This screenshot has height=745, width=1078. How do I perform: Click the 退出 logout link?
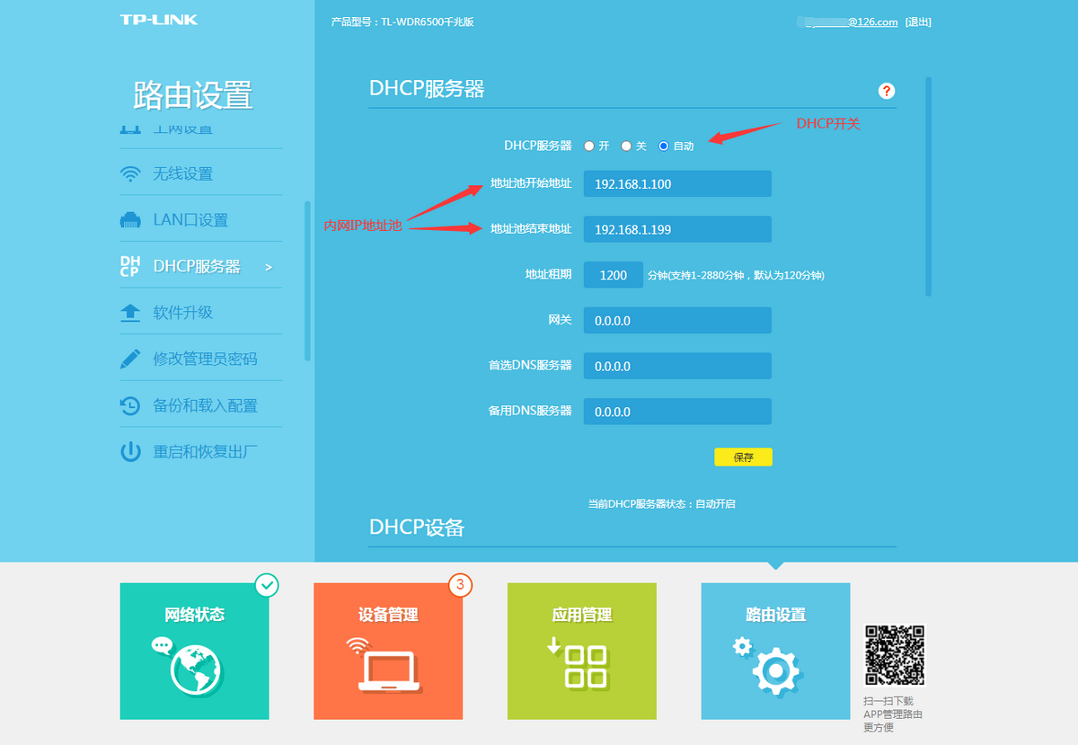point(918,22)
